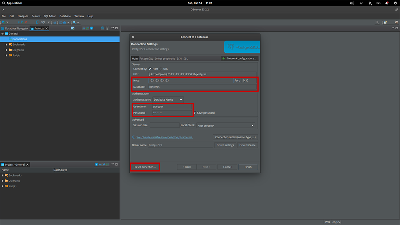The image size is (400, 225).
Task: Click the info icon beside variables link
Action: click(x=134, y=137)
